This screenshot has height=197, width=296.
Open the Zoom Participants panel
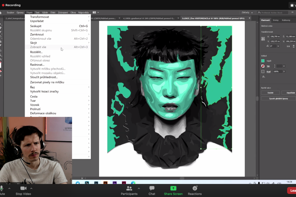(x=129, y=188)
